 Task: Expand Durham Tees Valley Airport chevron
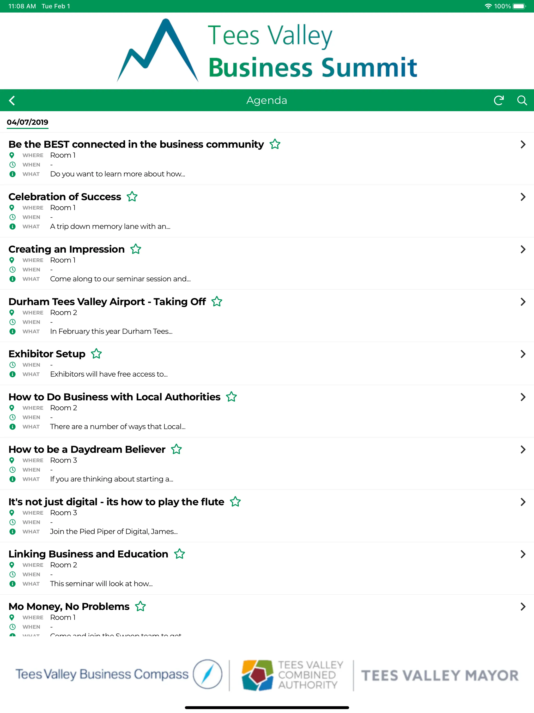point(523,302)
